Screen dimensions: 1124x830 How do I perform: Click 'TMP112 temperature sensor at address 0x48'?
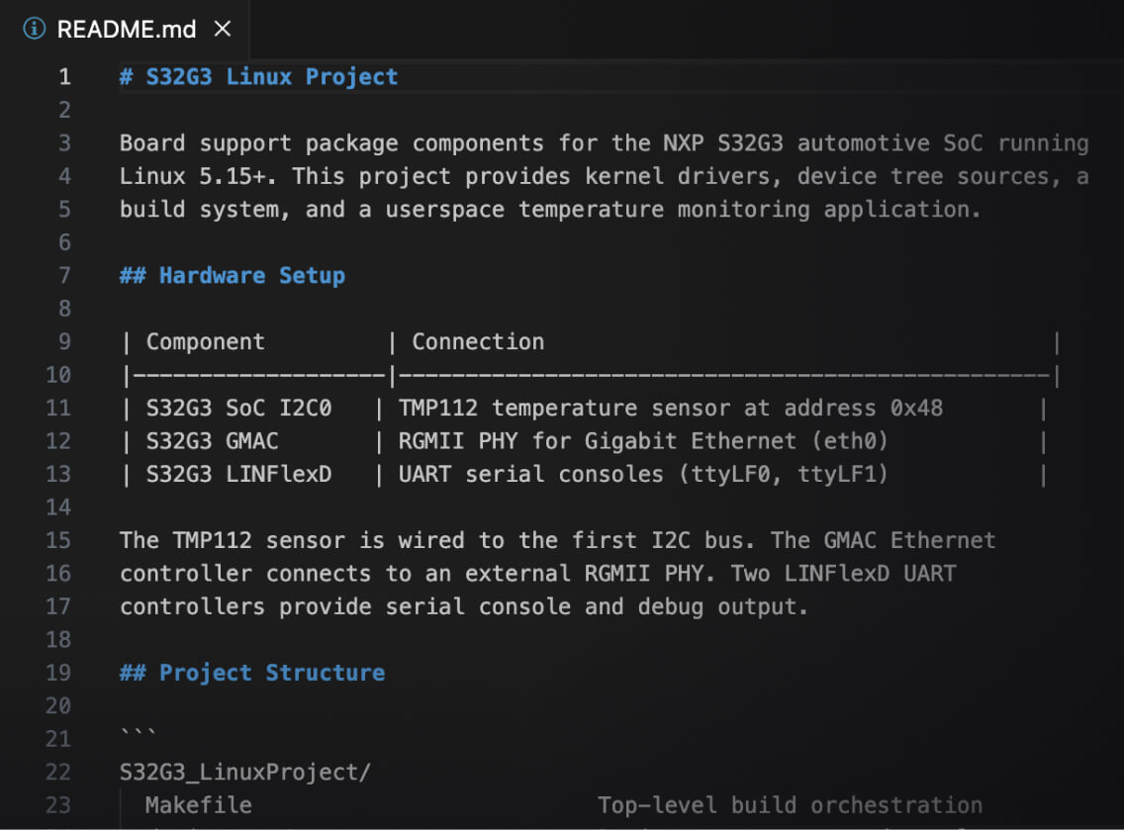670,408
